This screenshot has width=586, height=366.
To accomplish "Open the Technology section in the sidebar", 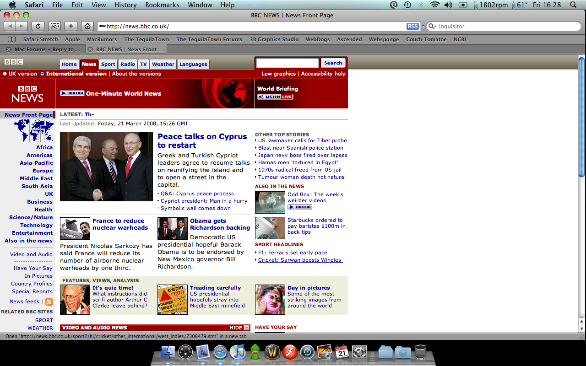I will pyautogui.click(x=37, y=225).
